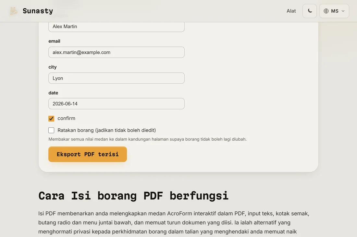Click the Sunasty cat logo icon
357x237 pixels.
[x=13, y=11]
